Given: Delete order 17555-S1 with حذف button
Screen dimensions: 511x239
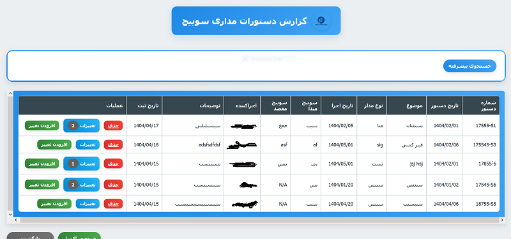Looking at the screenshot, I should [113, 125].
